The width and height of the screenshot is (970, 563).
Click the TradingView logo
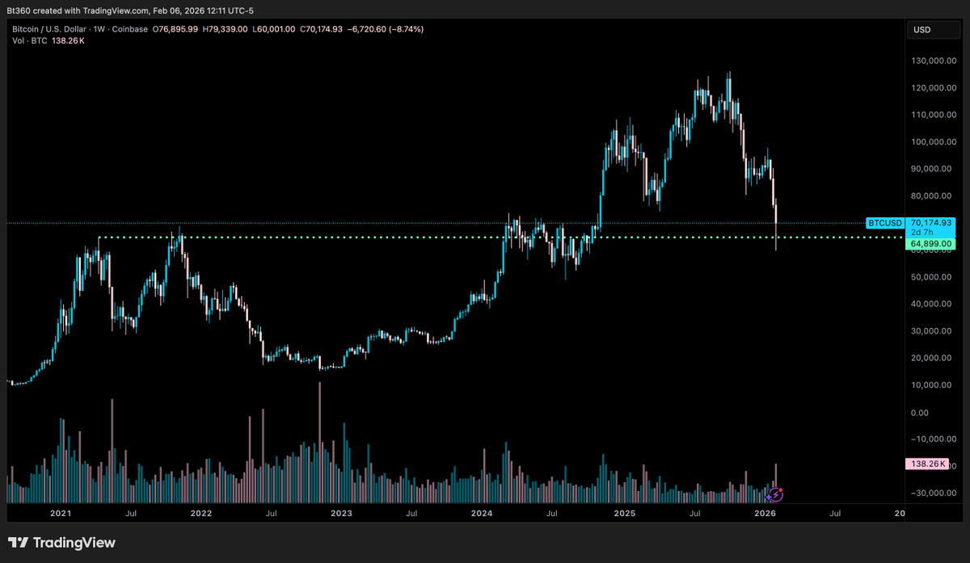[x=62, y=543]
